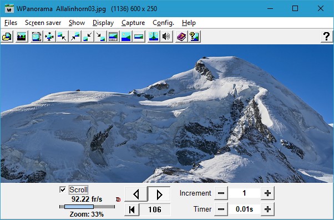Screen dimensions: 334x220
Task: Click the icon with the picture bottom-right
Action: 100,37
